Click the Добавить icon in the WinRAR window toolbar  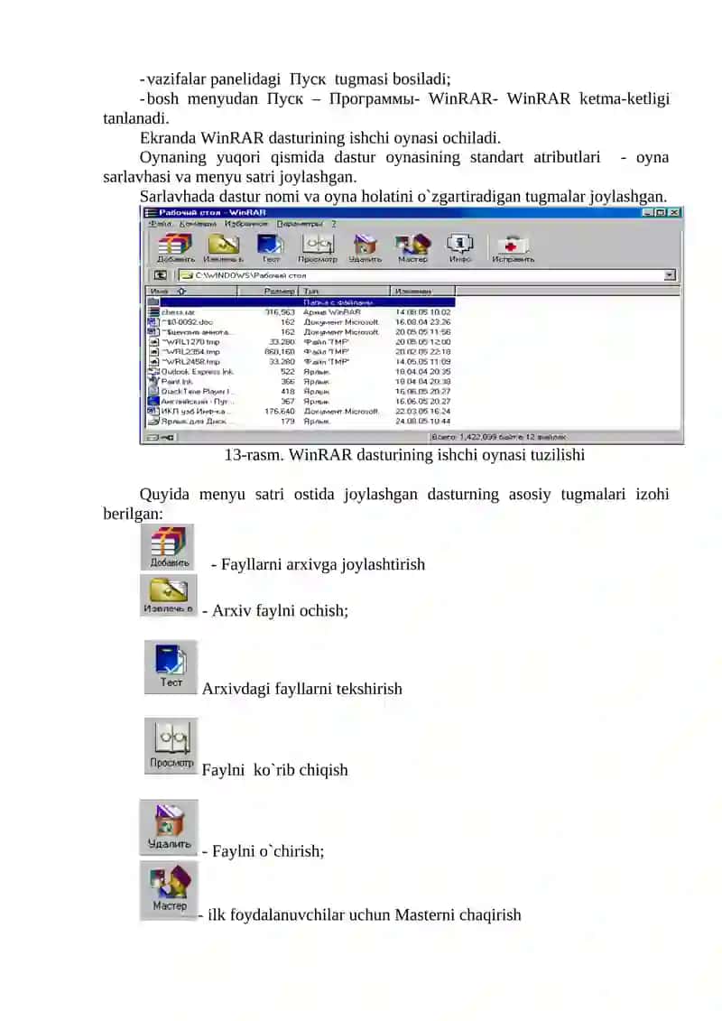[x=174, y=246]
